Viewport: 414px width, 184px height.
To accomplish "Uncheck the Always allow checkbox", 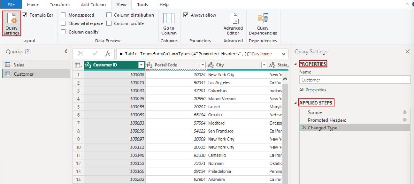I will pos(186,15).
